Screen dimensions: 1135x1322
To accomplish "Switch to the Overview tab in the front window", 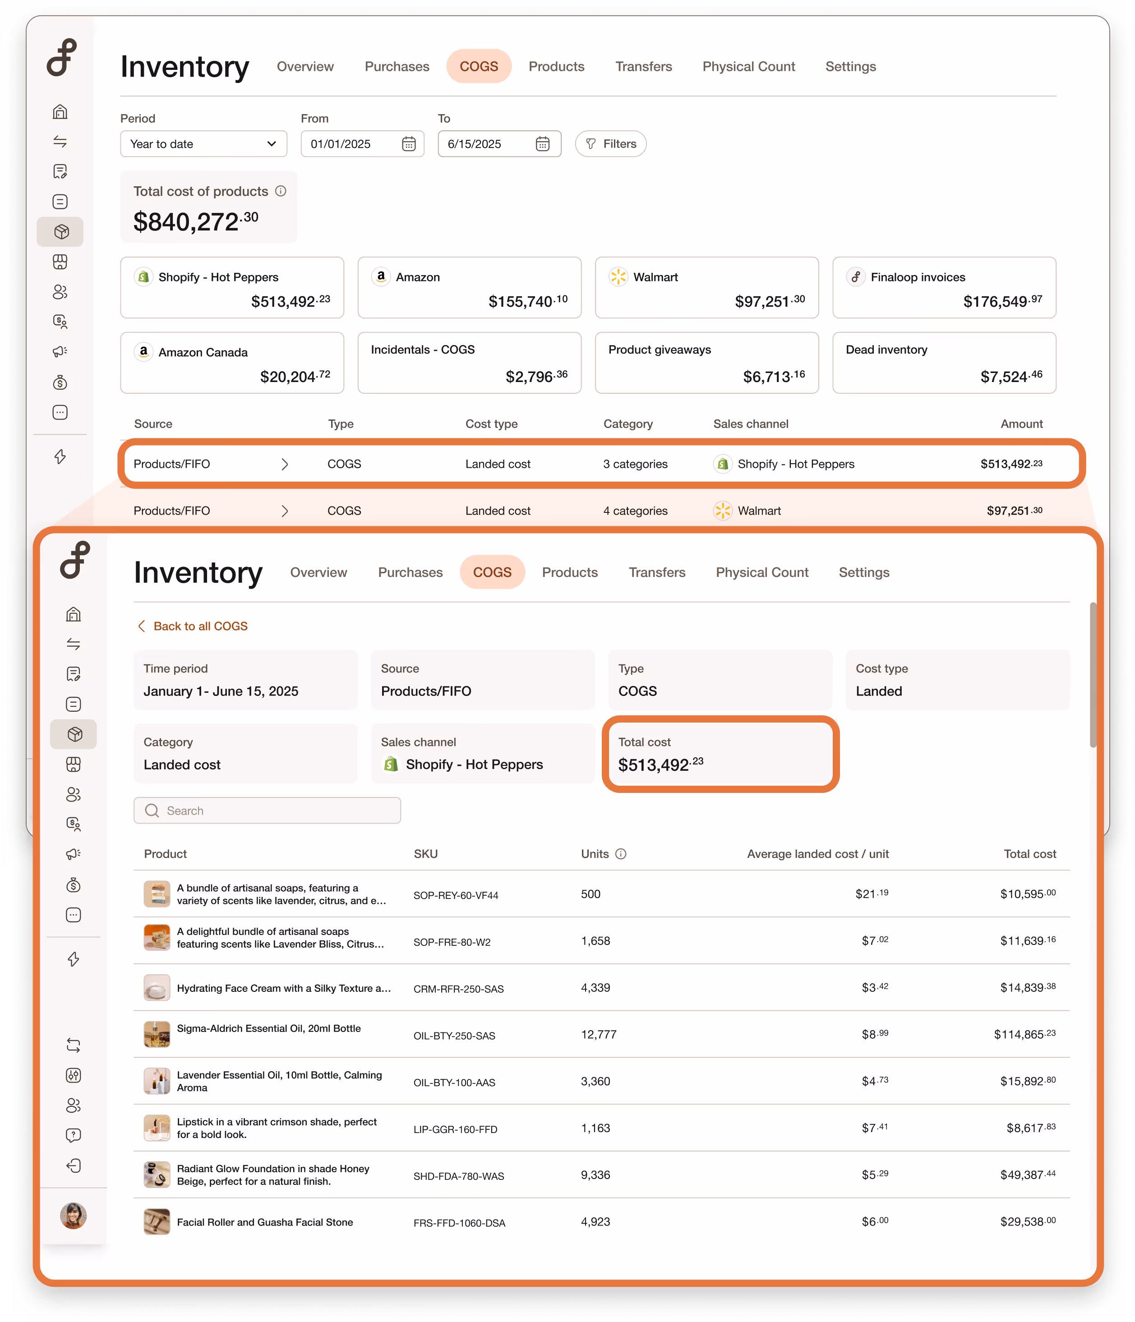I will click(318, 572).
